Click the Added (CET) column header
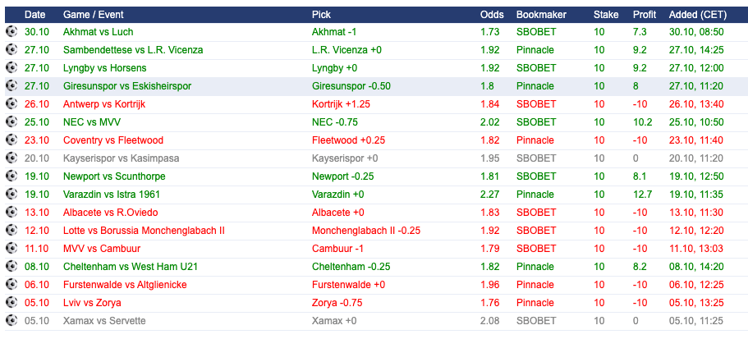 [697, 15]
